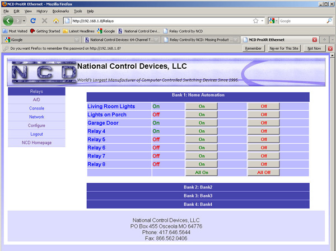336x251 pixels.
Task: Open the back/forward history dropdown arrow
Action: point(24,21)
